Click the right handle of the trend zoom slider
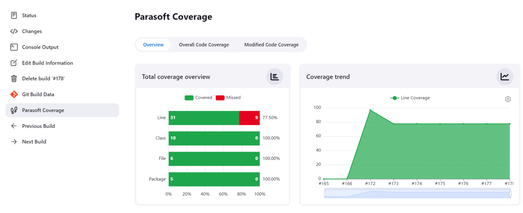 coord(510,194)
